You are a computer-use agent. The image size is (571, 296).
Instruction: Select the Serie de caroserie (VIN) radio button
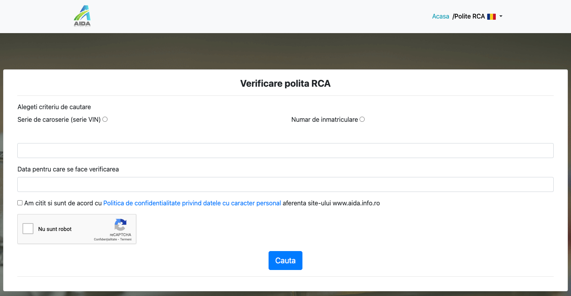tap(105, 119)
